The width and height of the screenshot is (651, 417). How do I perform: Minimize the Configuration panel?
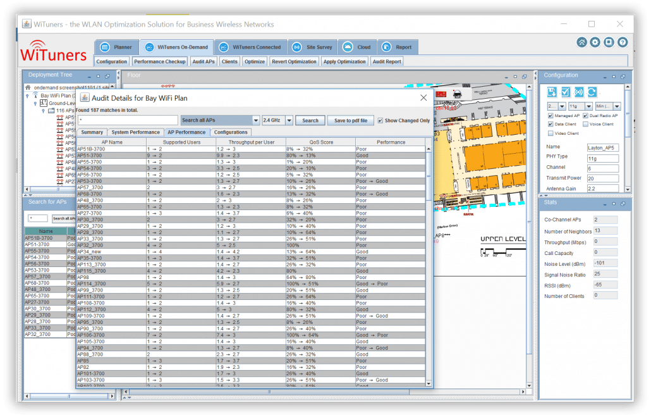pos(605,77)
